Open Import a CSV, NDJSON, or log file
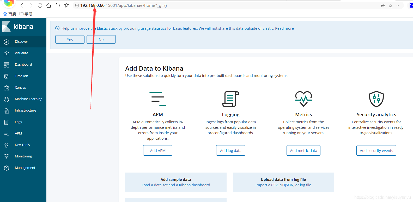 283,185
